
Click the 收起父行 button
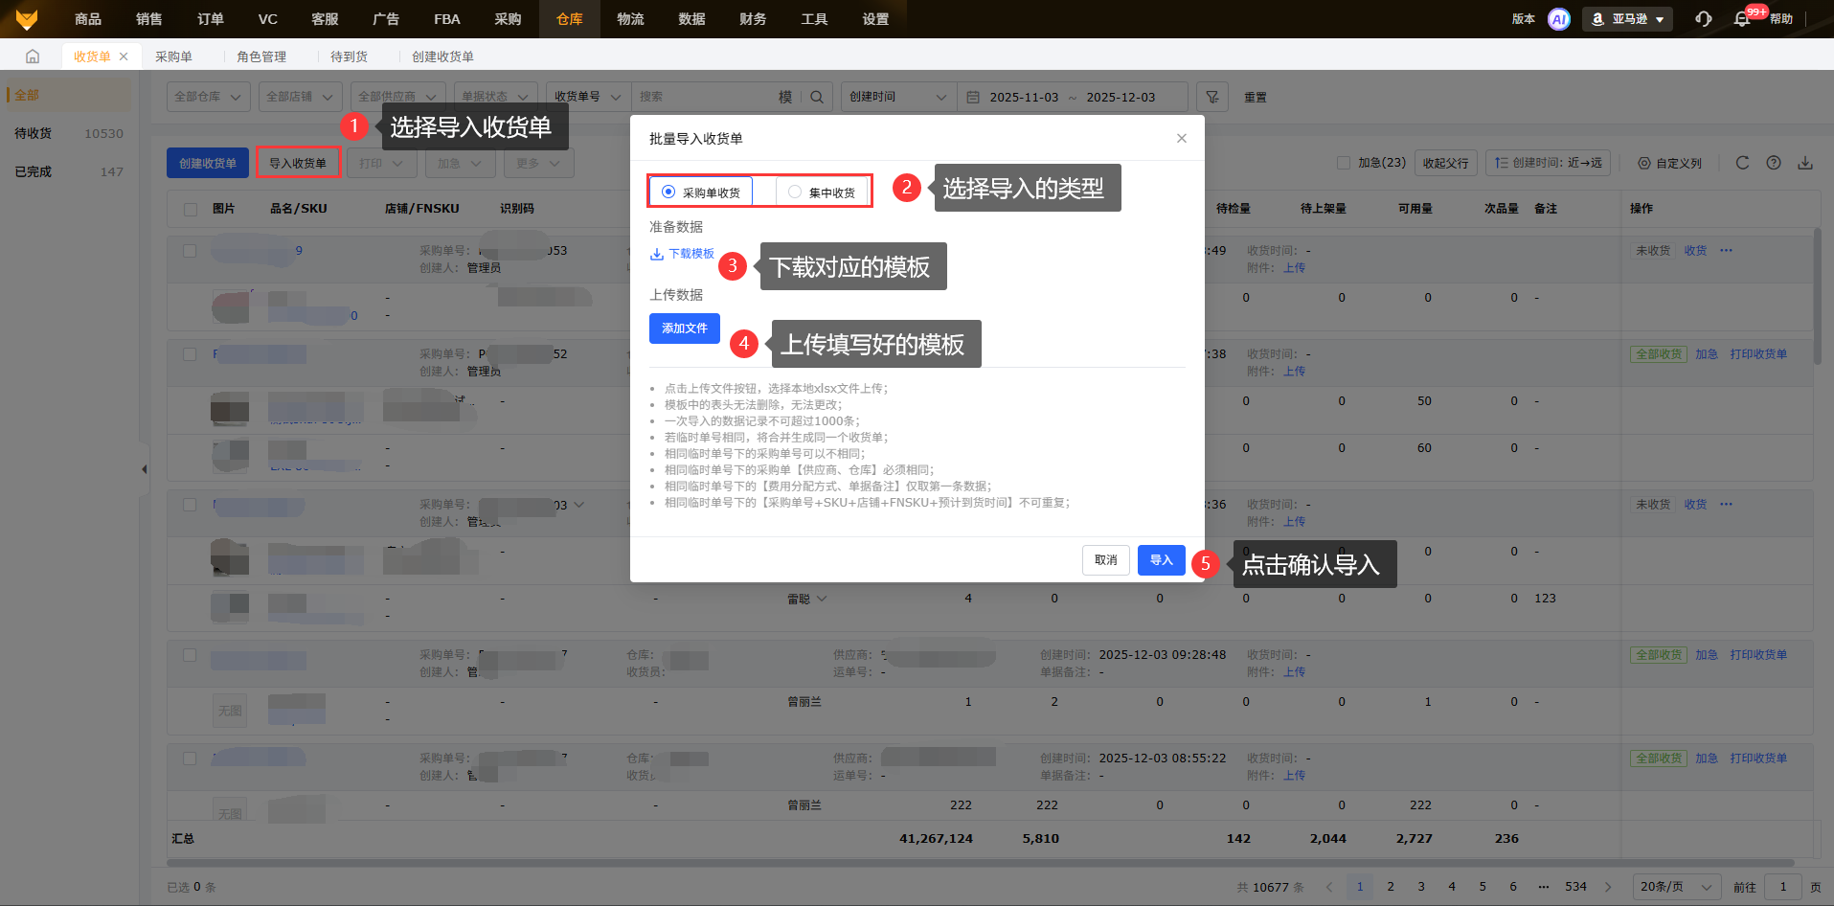[1446, 163]
